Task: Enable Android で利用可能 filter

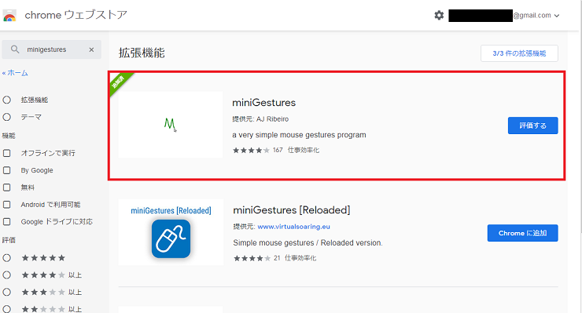Action: point(6,205)
